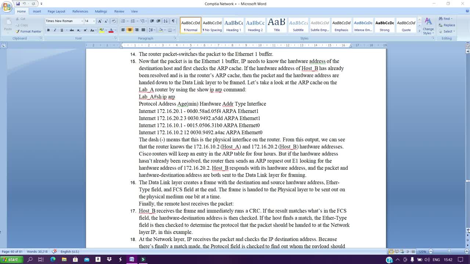Clear formatting from selection

pos(113,21)
